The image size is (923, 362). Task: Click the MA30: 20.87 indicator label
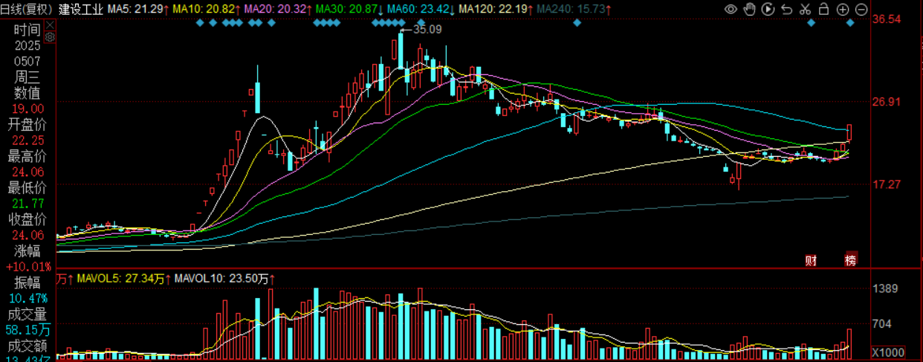click(348, 10)
